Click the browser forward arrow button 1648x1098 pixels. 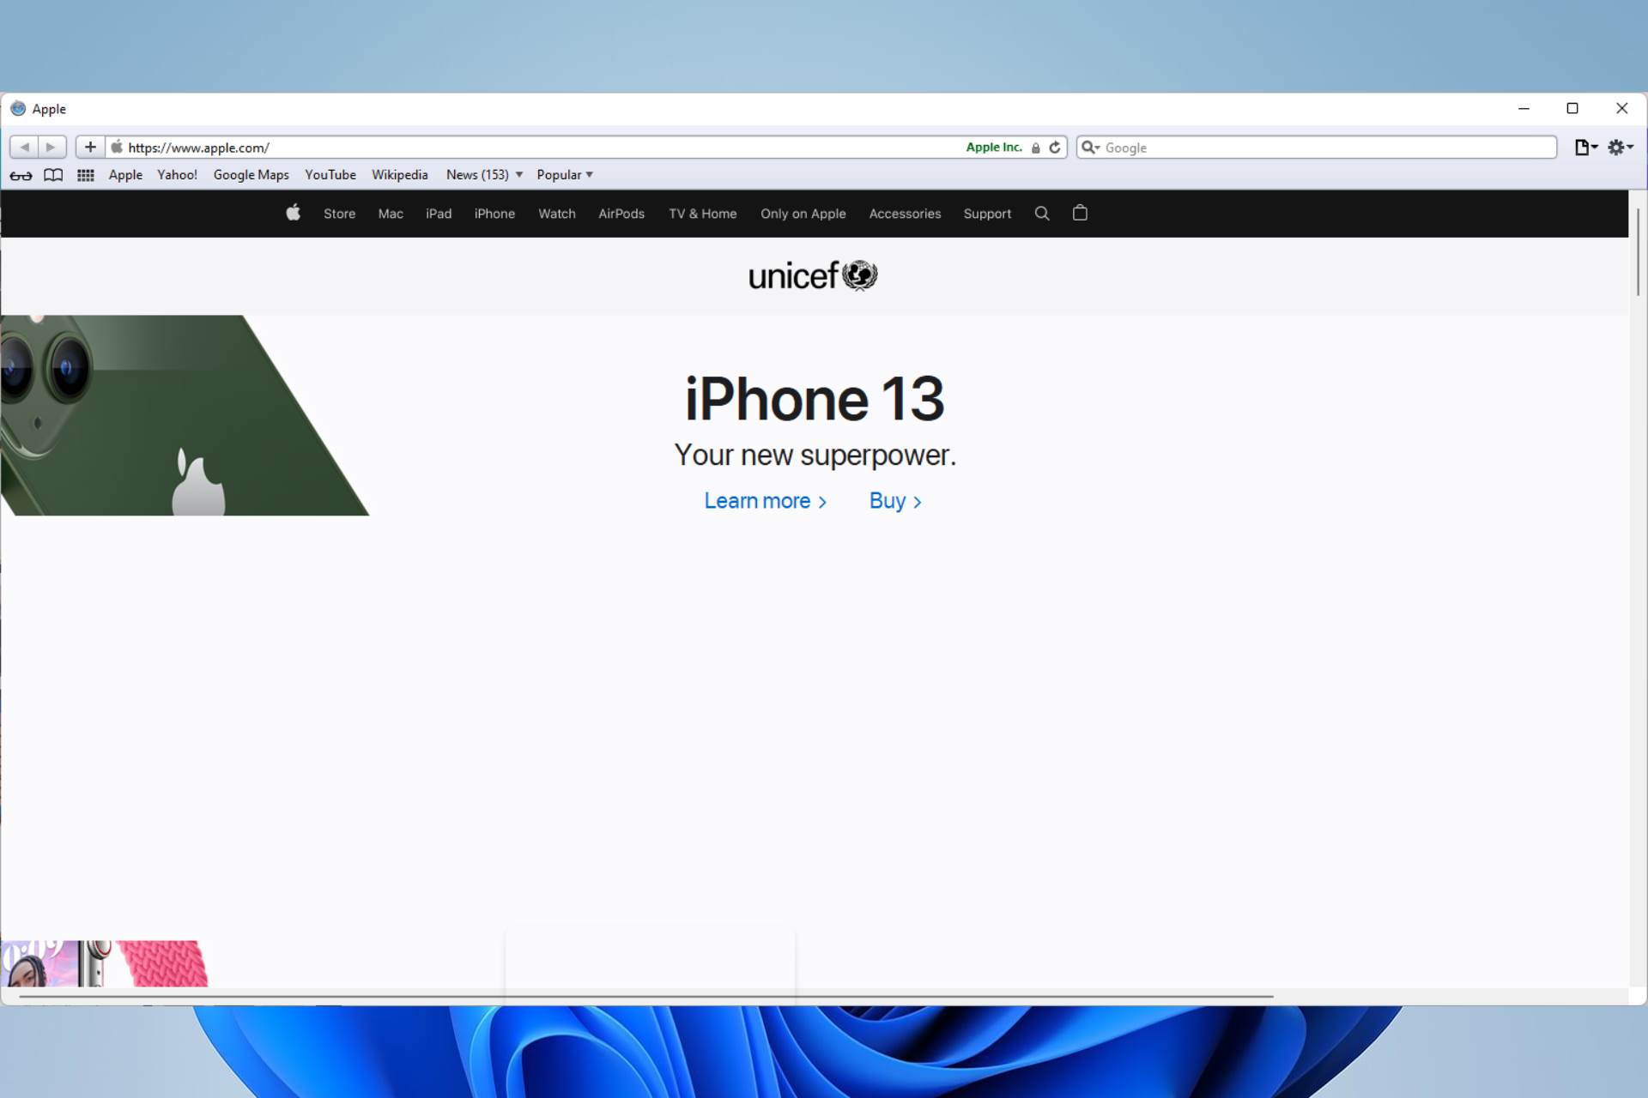click(51, 148)
